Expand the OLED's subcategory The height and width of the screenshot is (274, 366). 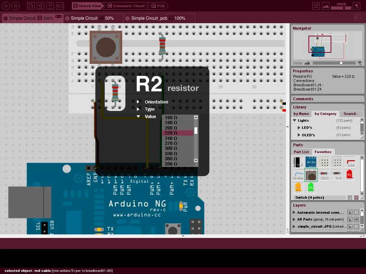[x=299, y=135]
